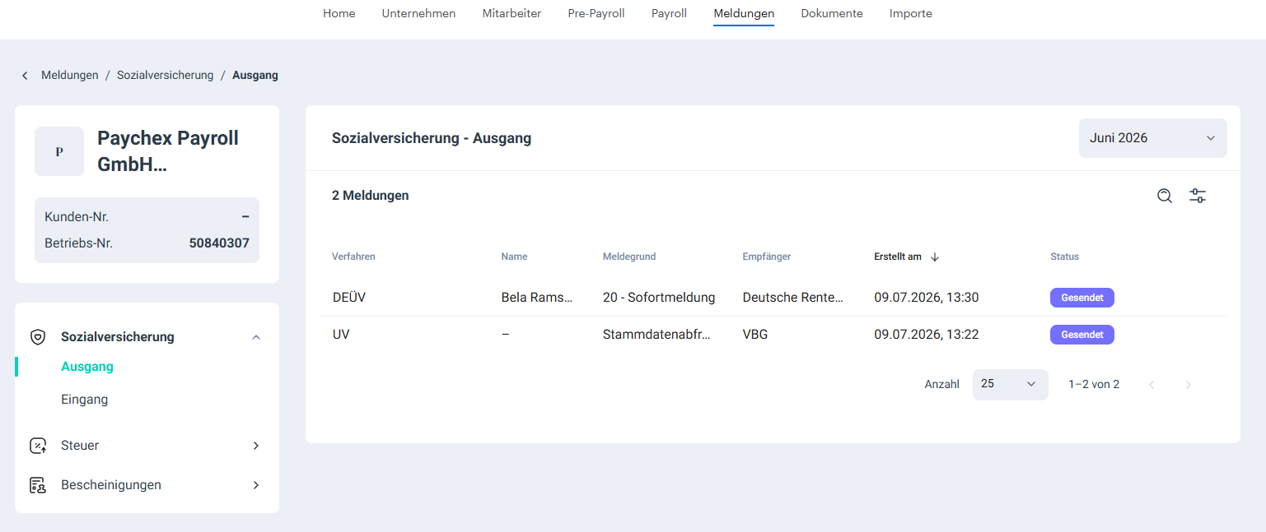1266x532 pixels.
Task: Switch to the Payroll tab
Action: 669,13
